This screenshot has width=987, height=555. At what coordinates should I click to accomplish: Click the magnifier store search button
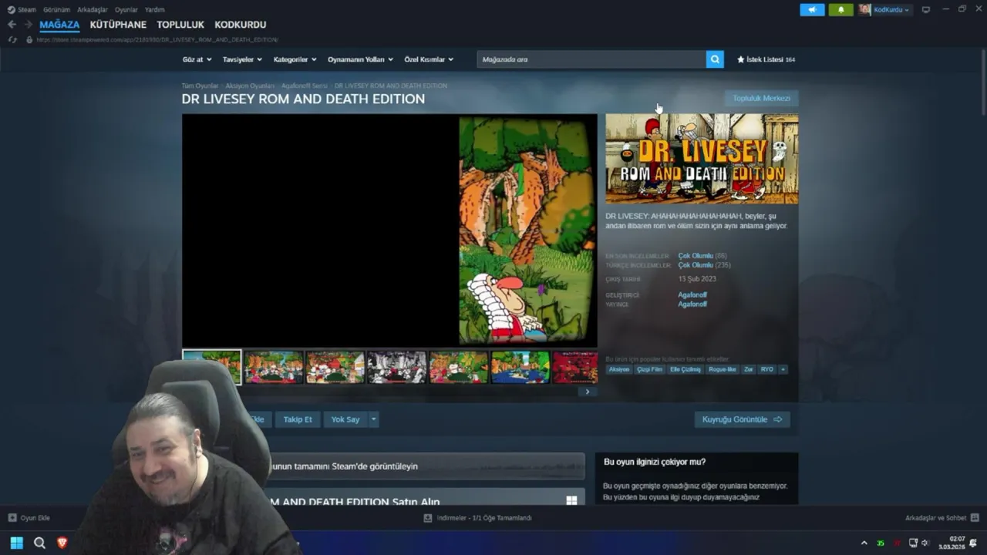tap(715, 59)
